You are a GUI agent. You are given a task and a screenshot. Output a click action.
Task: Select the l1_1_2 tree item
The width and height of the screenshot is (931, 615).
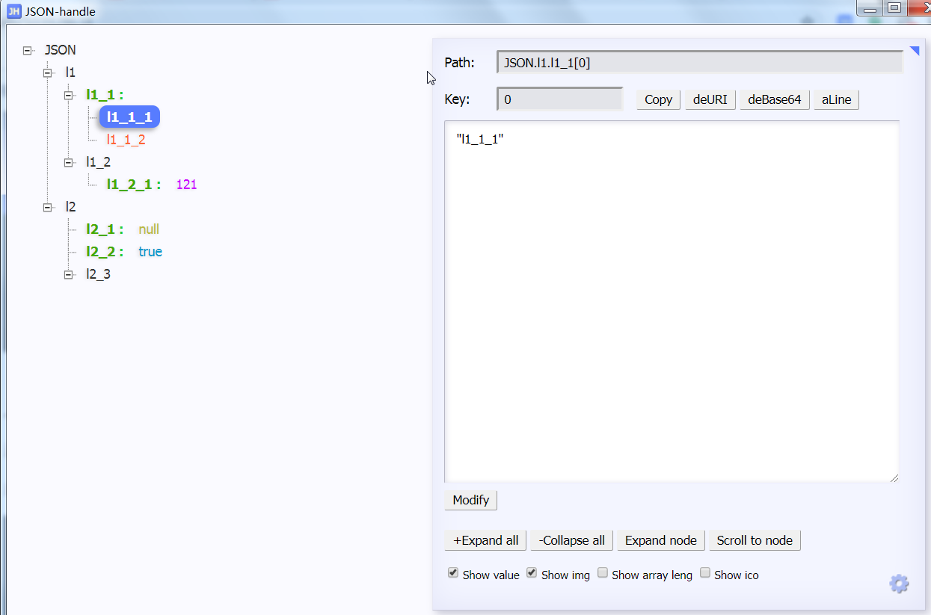click(126, 140)
